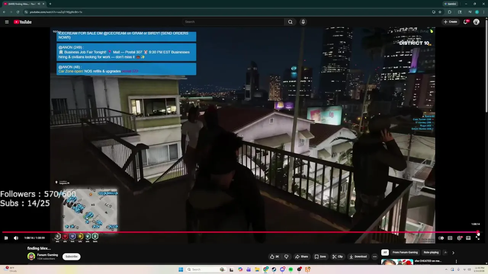Show next filter chips arrow
The image size is (488, 274).
tap(453, 252)
